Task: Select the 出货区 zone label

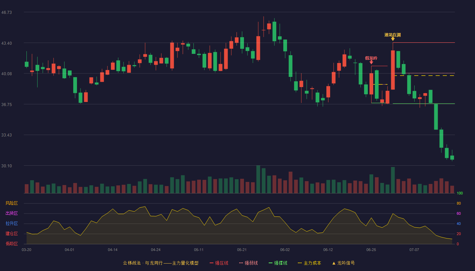Action: point(12,213)
